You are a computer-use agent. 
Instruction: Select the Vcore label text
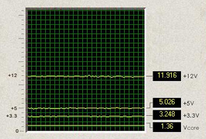(x=191, y=128)
